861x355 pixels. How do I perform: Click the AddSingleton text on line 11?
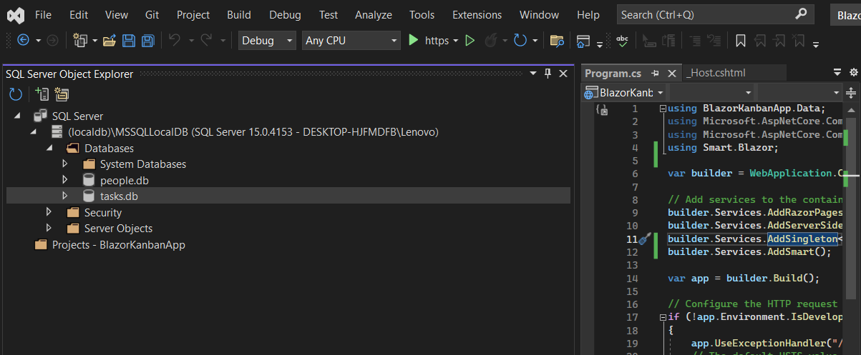pos(802,239)
